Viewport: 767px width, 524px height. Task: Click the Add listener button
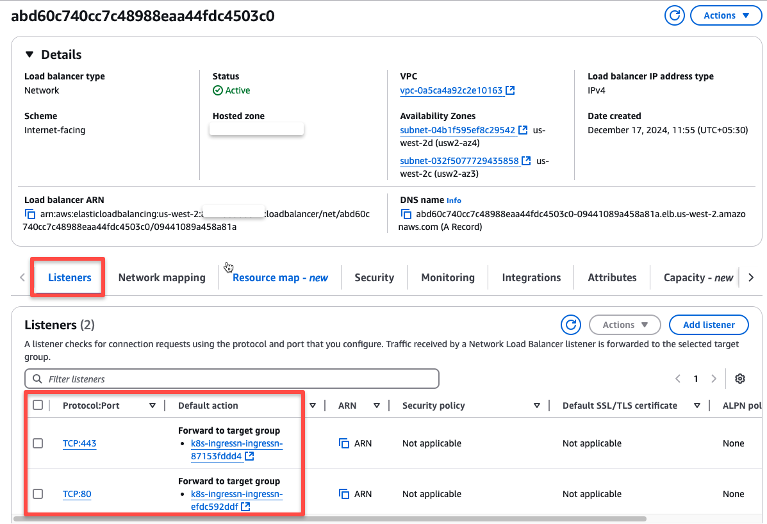709,324
